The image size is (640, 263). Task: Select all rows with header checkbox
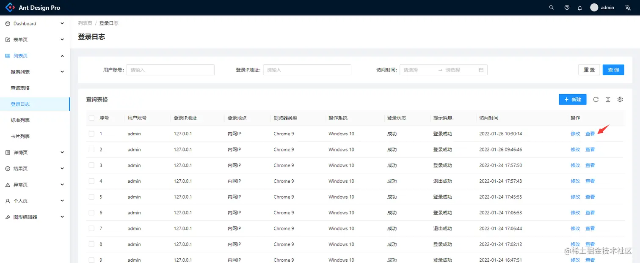click(x=91, y=118)
